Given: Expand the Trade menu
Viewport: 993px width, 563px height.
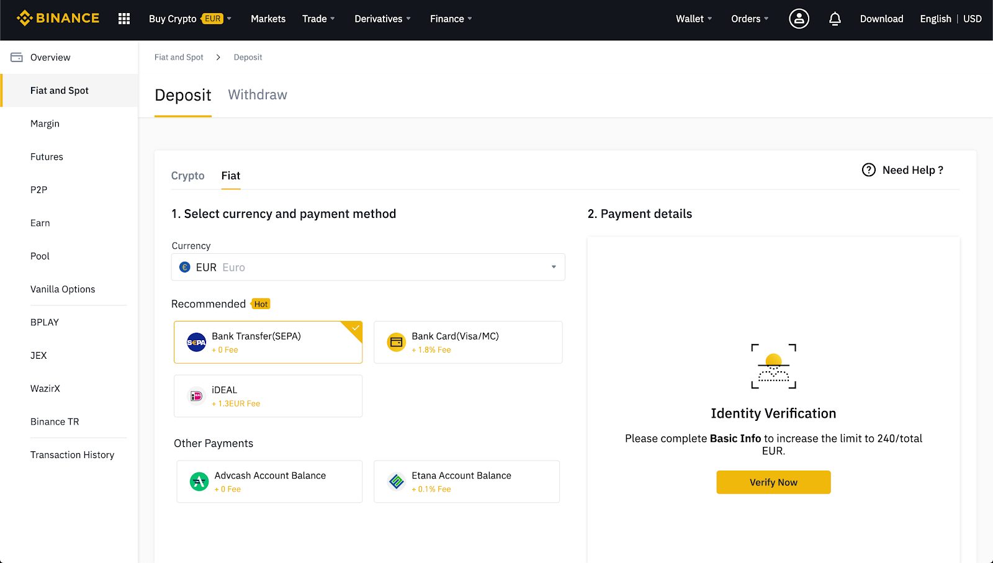Looking at the screenshot, I should coord(318,19).
